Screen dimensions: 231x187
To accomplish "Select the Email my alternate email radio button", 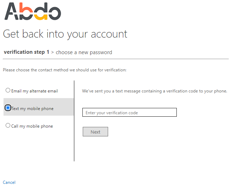I will [x=8, y=90].
